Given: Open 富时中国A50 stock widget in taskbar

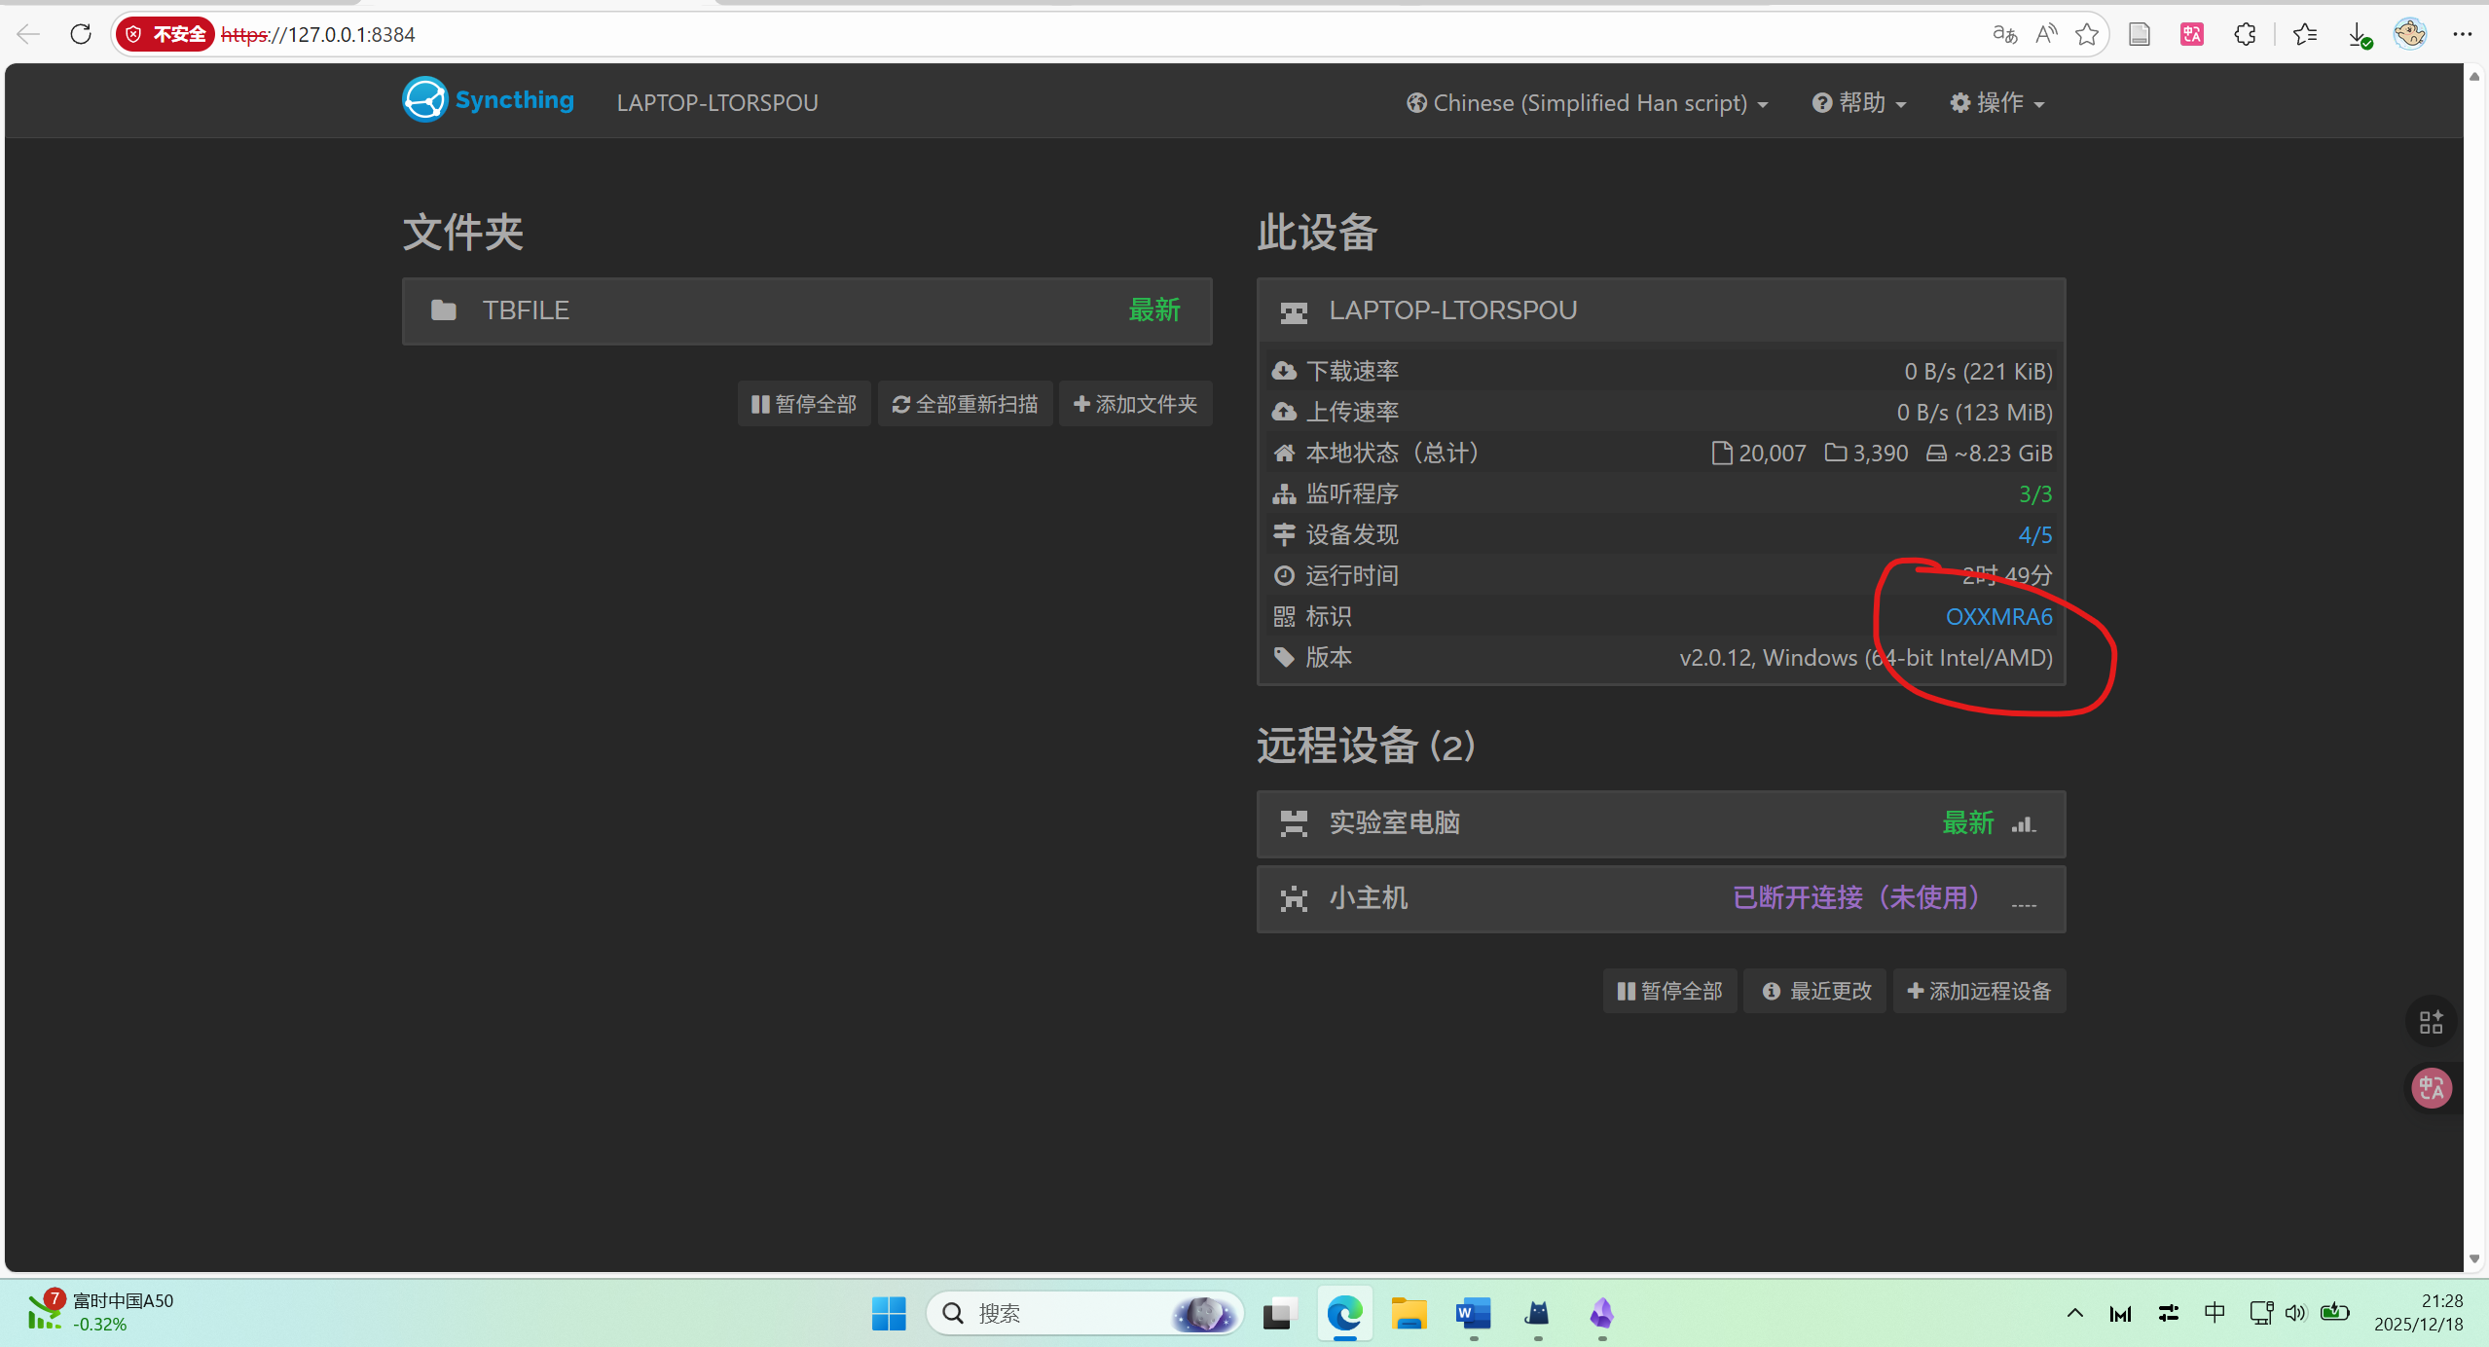Looking at the screenshot, I should click(99, 1312).
